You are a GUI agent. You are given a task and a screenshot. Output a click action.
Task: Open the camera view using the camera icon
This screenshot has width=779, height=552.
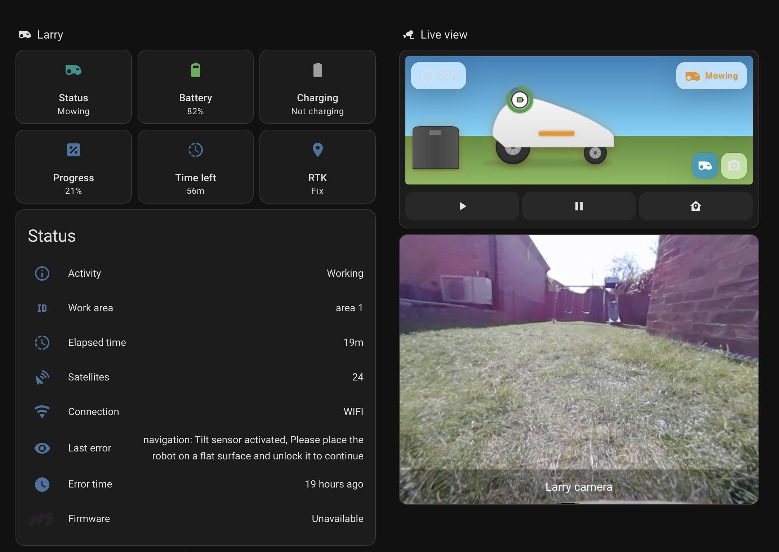[734, 166]
